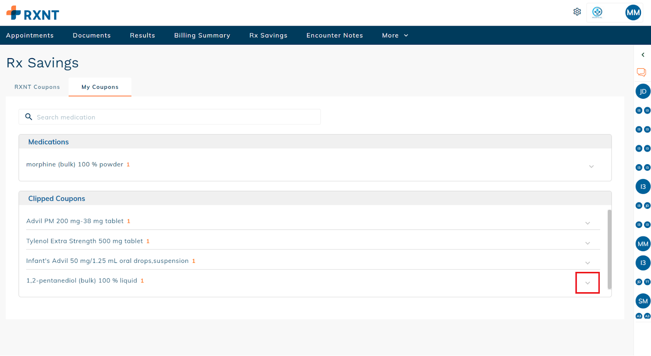
Task: Open the orange chat messages icon
Action: [641, 72]
